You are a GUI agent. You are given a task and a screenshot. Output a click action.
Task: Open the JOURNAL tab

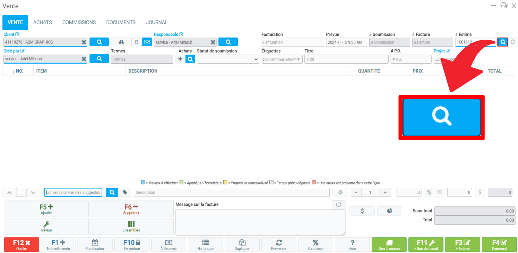click(x=157, y=22)
